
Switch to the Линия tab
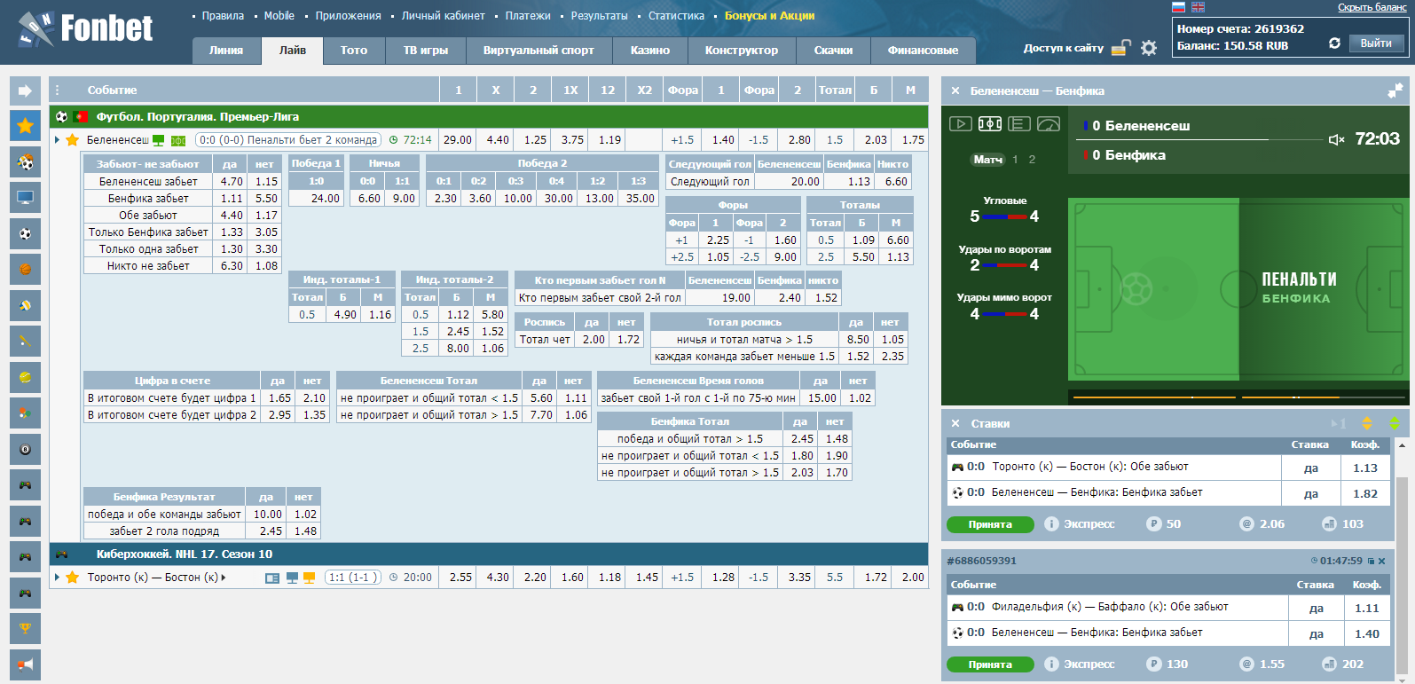[x=226, y=51]
